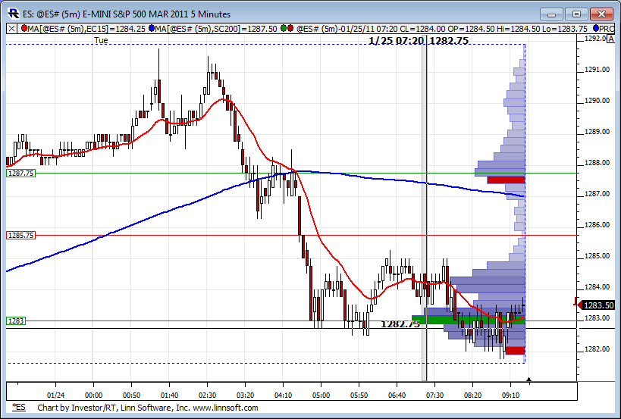The height and width of the screenshot is (419, 621).
Task: Close the chart window
Action: 601,14
